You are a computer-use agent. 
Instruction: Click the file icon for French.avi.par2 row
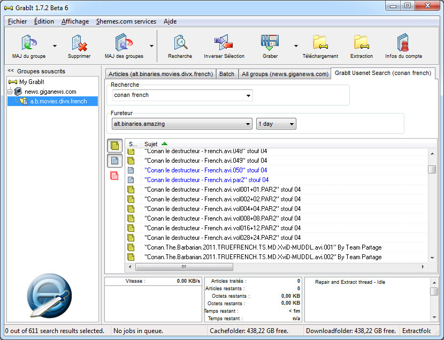131,180
